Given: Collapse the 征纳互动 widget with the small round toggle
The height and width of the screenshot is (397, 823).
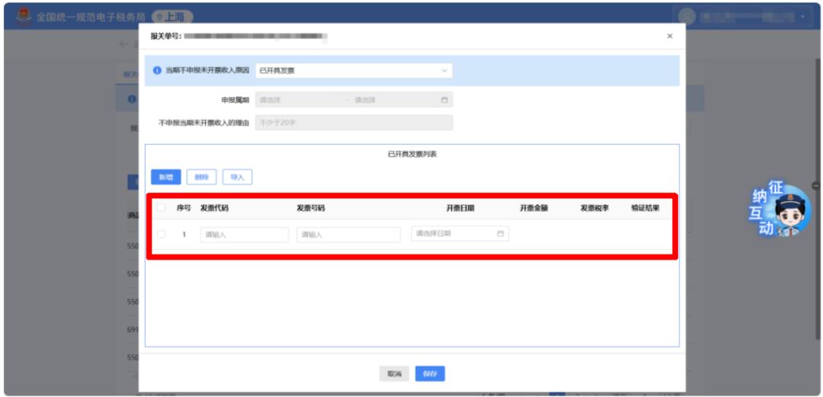Looking at the screenshot, I should pos(816,185).
